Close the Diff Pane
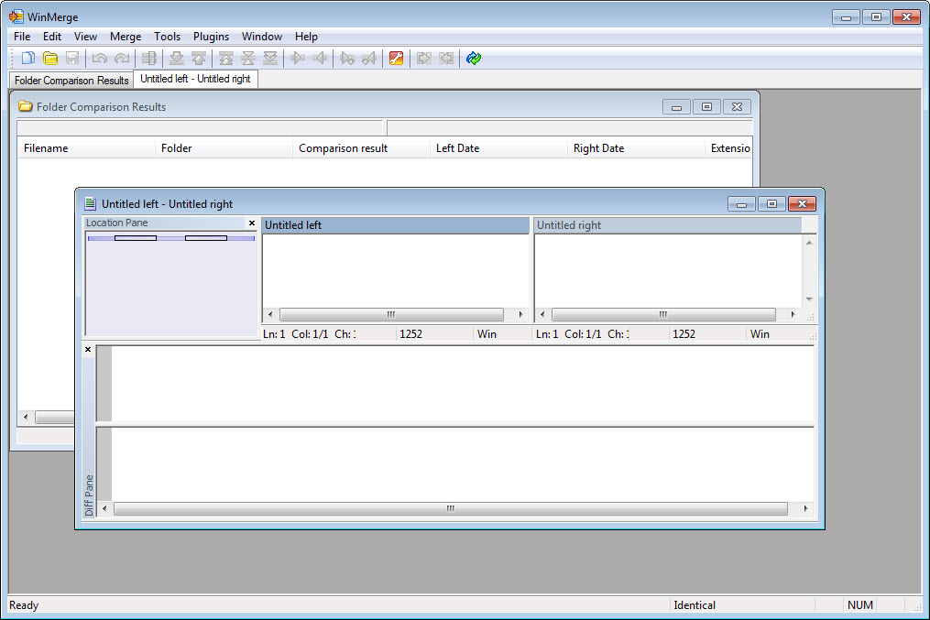This screenshot has height=620, width=930. (88, 349)
